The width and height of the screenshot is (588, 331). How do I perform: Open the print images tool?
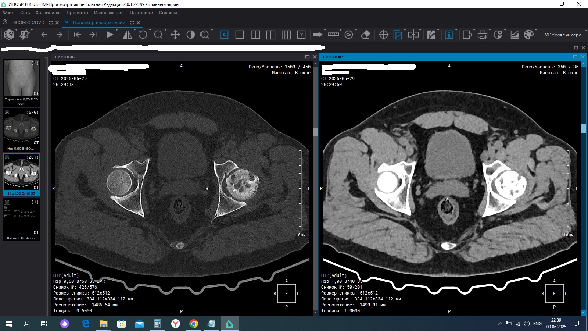coord(482,35)
